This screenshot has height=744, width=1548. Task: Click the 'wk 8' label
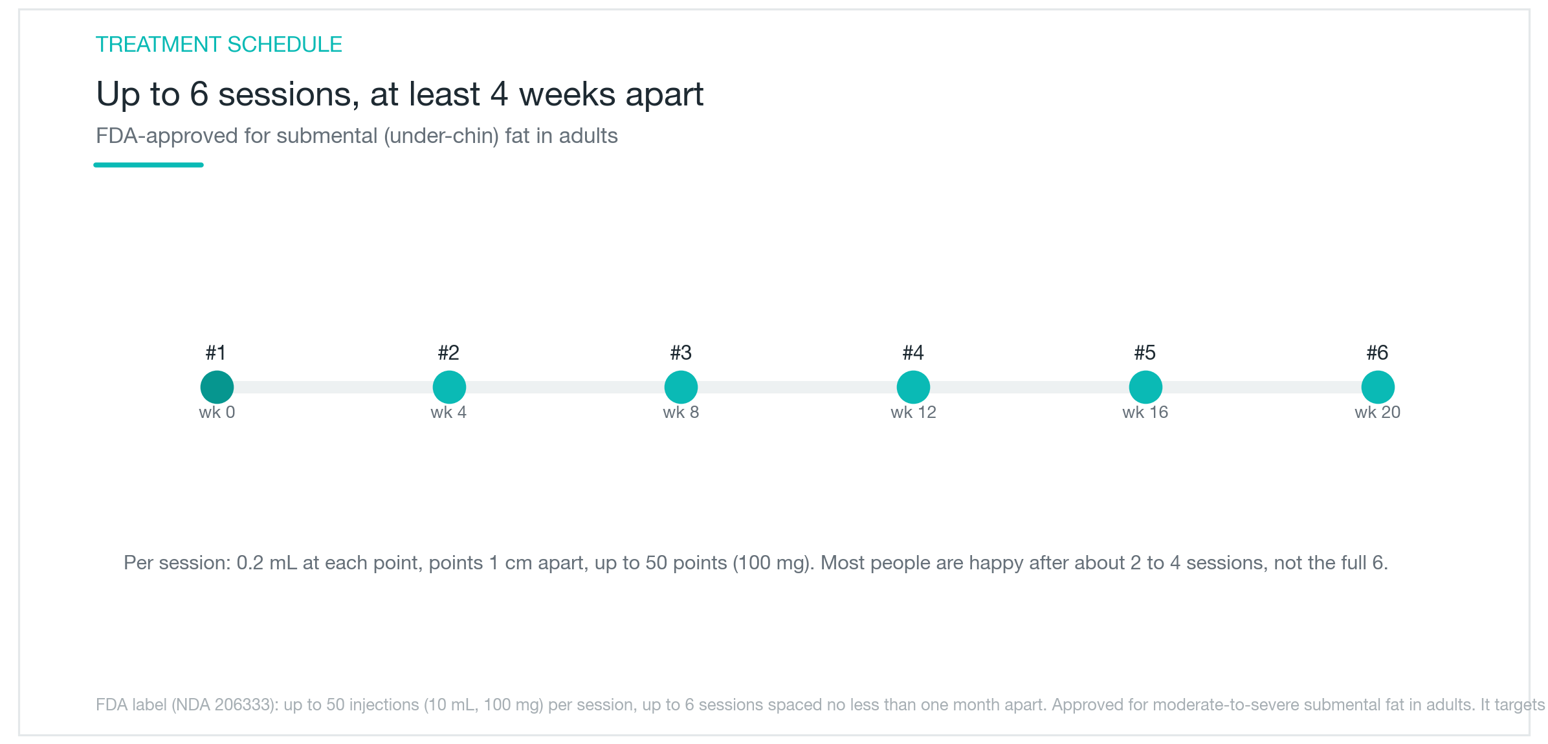coord(681,412)
